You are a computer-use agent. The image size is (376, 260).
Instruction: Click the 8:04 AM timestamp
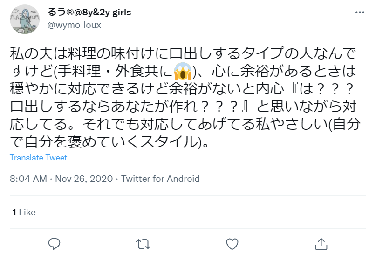(28, 179)
